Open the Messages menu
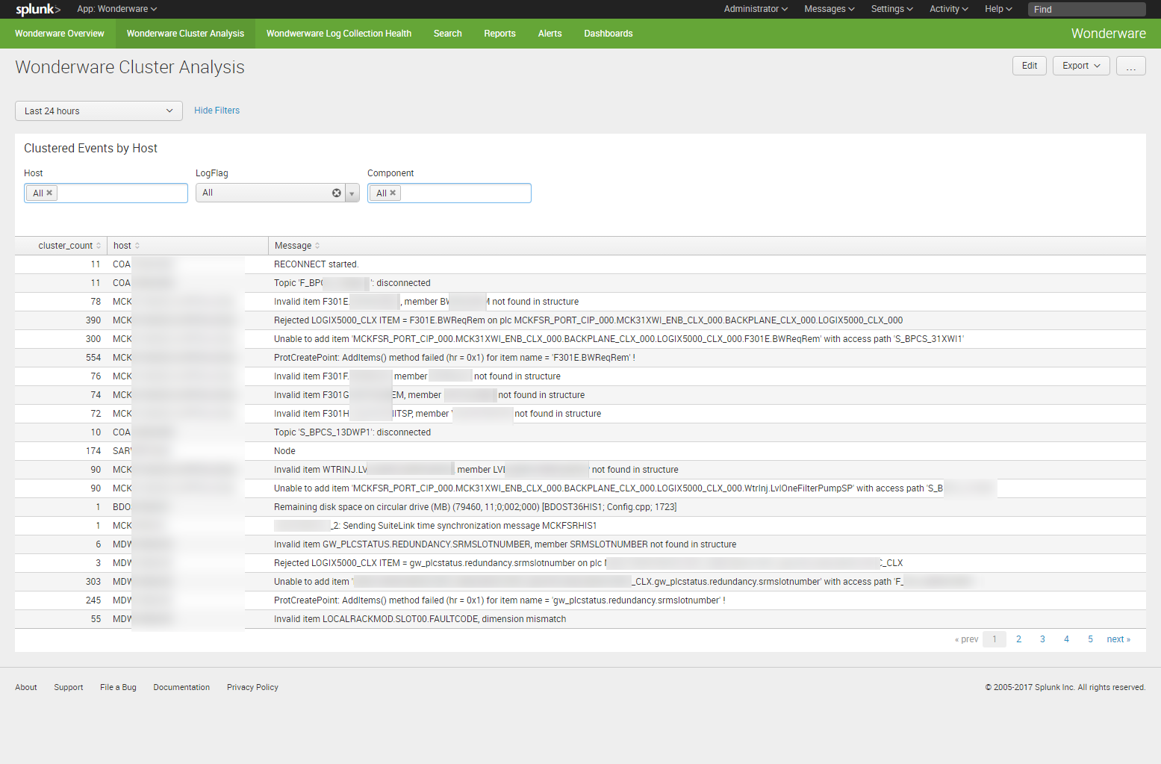 coord(829,9)
